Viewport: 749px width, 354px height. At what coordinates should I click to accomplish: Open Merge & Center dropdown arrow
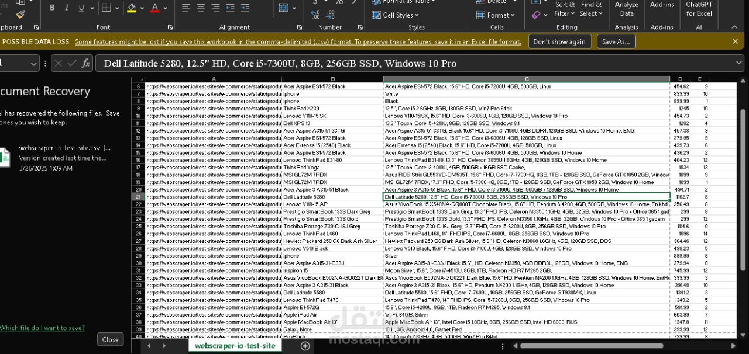click(294, 8)
